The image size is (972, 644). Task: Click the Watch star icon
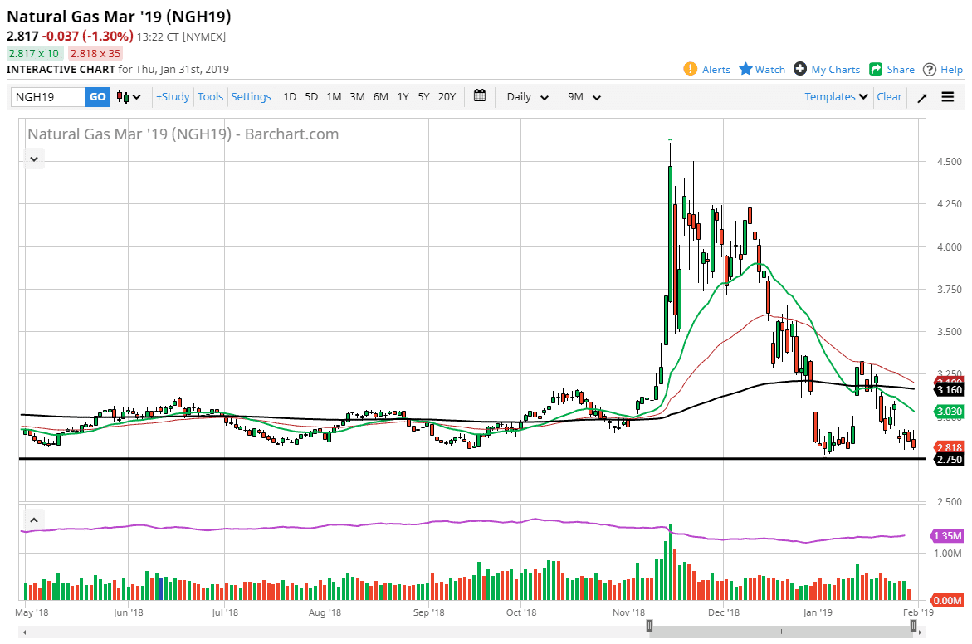pyautogui.click(x=745, y=69)
